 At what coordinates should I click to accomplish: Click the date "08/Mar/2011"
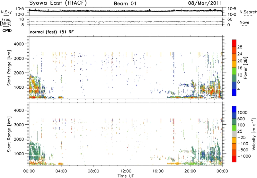click(205, 3)
